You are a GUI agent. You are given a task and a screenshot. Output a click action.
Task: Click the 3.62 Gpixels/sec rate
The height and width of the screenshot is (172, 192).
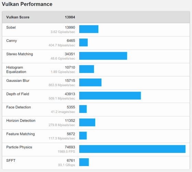click(63, 32)
